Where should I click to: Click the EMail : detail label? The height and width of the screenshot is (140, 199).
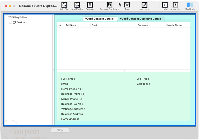coord(65,84)
